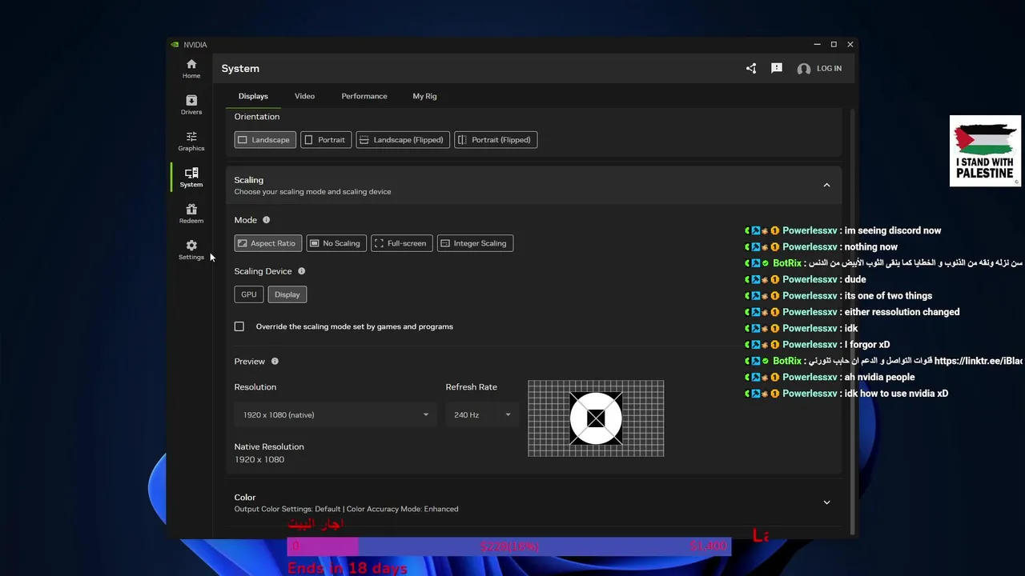Click 'I STAND WITH PALESTINE' overlay image
1025x576 pixels.
985,151
